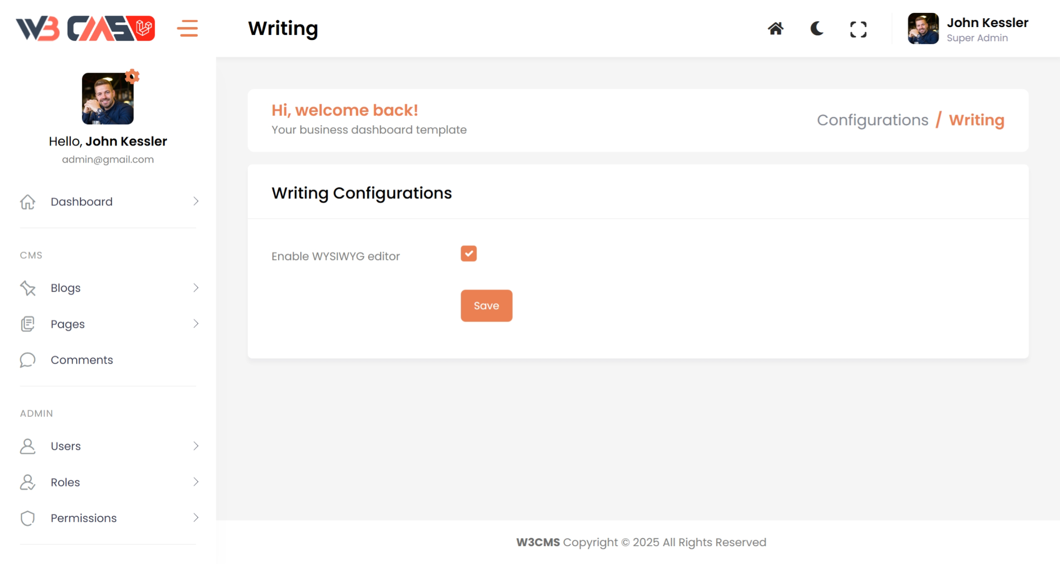
Task: Expand the Roles submenu chevron
Action: click(x=196, y=482)
